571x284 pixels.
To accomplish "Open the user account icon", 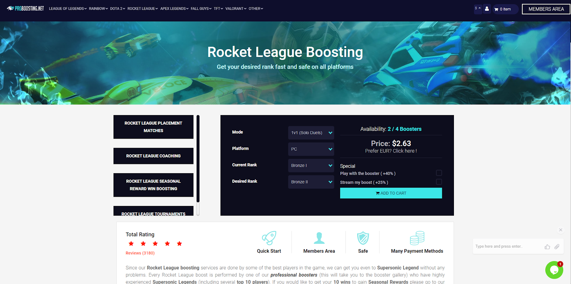I will point(487,9).
